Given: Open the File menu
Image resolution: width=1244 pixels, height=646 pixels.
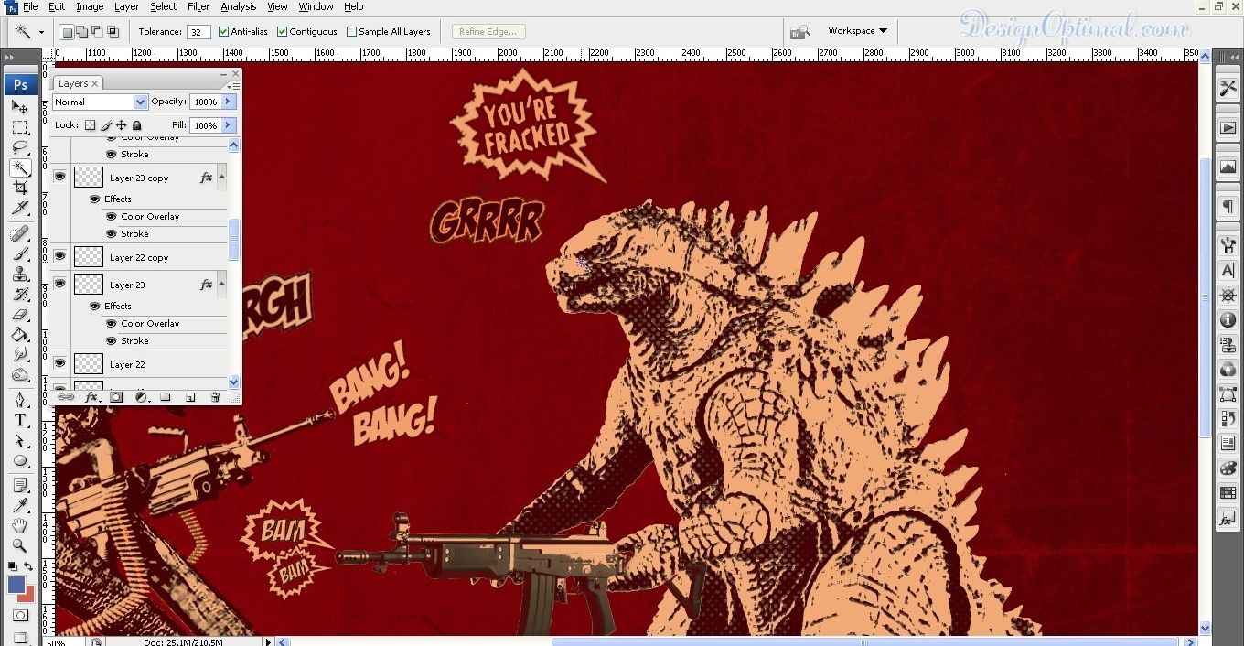Looking at the screenshot, I should point(30,6).
